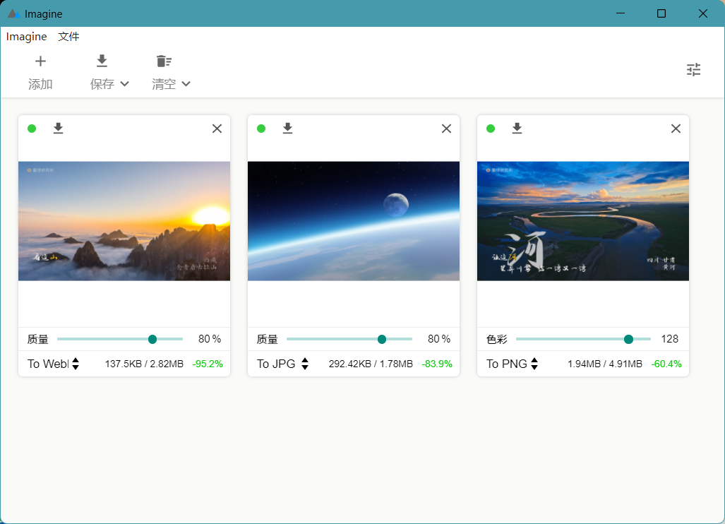Open the settings sliders icon at top right
Viewport: 725px width, 524px height.
click(693, 70)
